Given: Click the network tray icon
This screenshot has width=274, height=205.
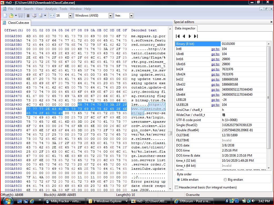Looking at the screenshot, I should click(249, 201).
